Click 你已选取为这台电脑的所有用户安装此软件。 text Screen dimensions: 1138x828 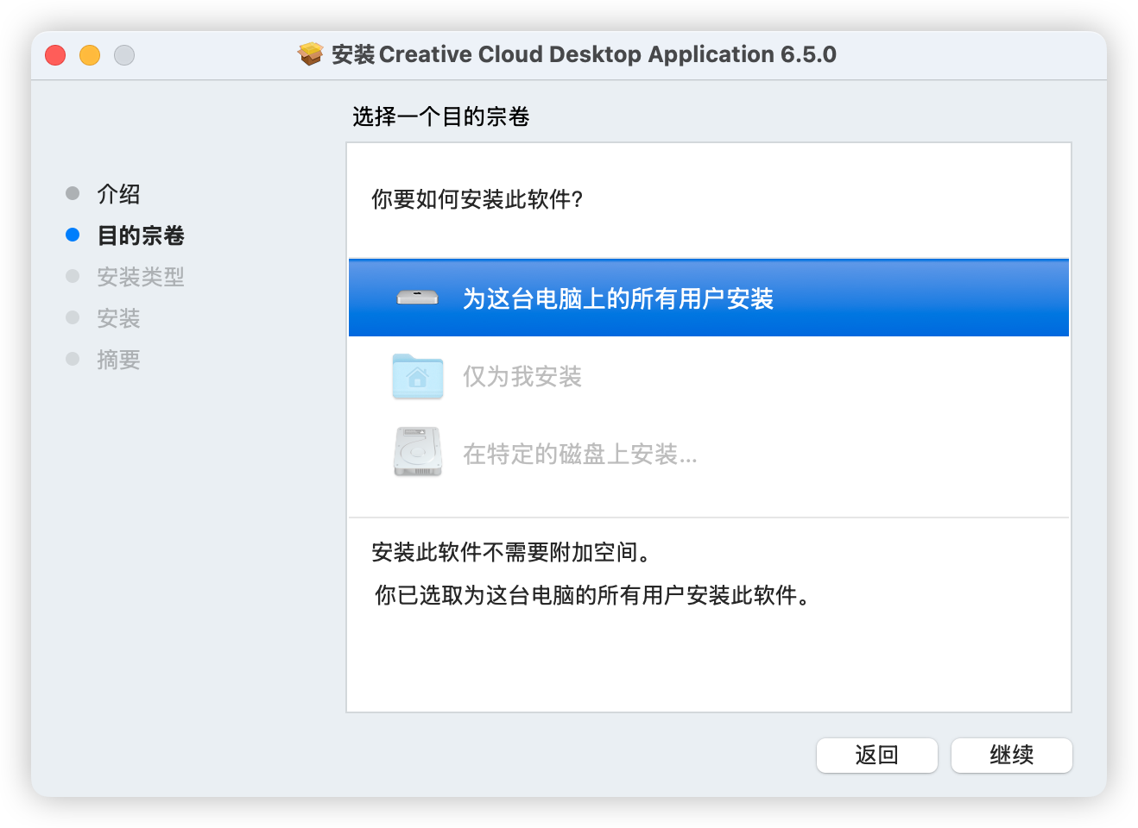click(593, 595)
